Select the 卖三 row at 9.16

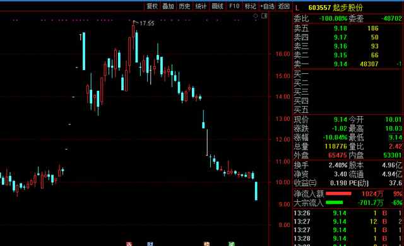click(348, 46)
